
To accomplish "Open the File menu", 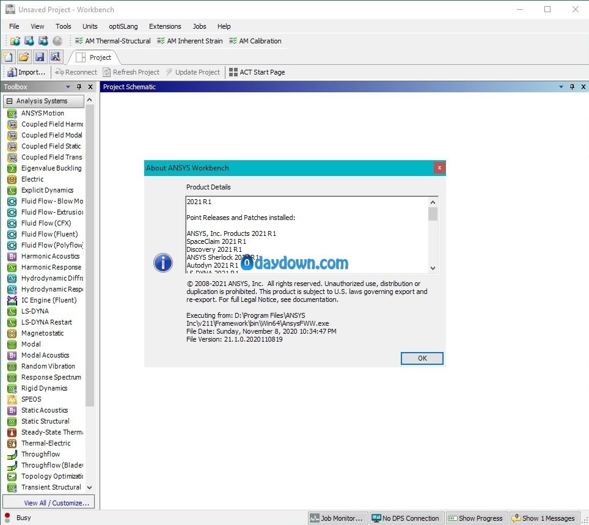I will (x=14, y=26).
